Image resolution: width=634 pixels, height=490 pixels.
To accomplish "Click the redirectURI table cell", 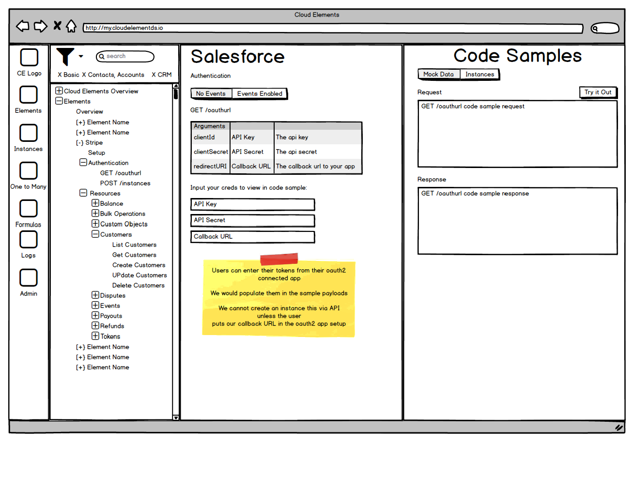I will (x=211, y=167).
